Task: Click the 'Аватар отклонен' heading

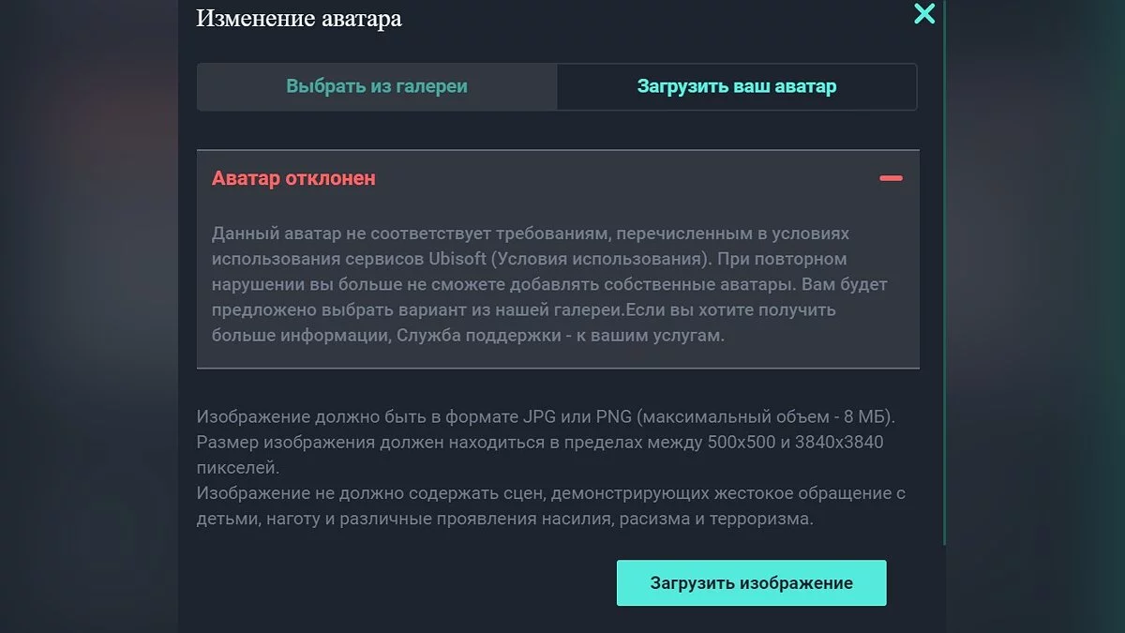Action: pos(293,178)
